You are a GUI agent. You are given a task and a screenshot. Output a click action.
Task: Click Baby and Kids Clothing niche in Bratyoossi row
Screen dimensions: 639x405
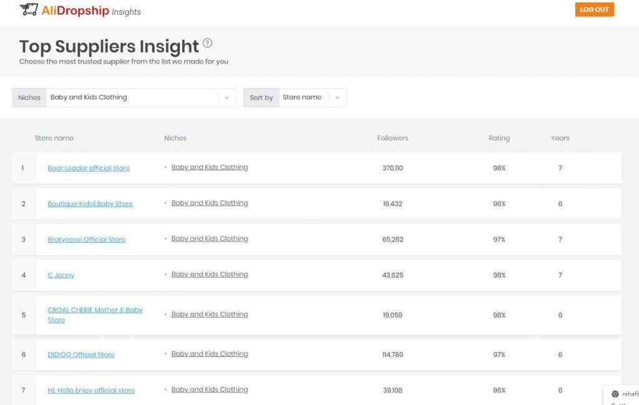coord(210,239)
